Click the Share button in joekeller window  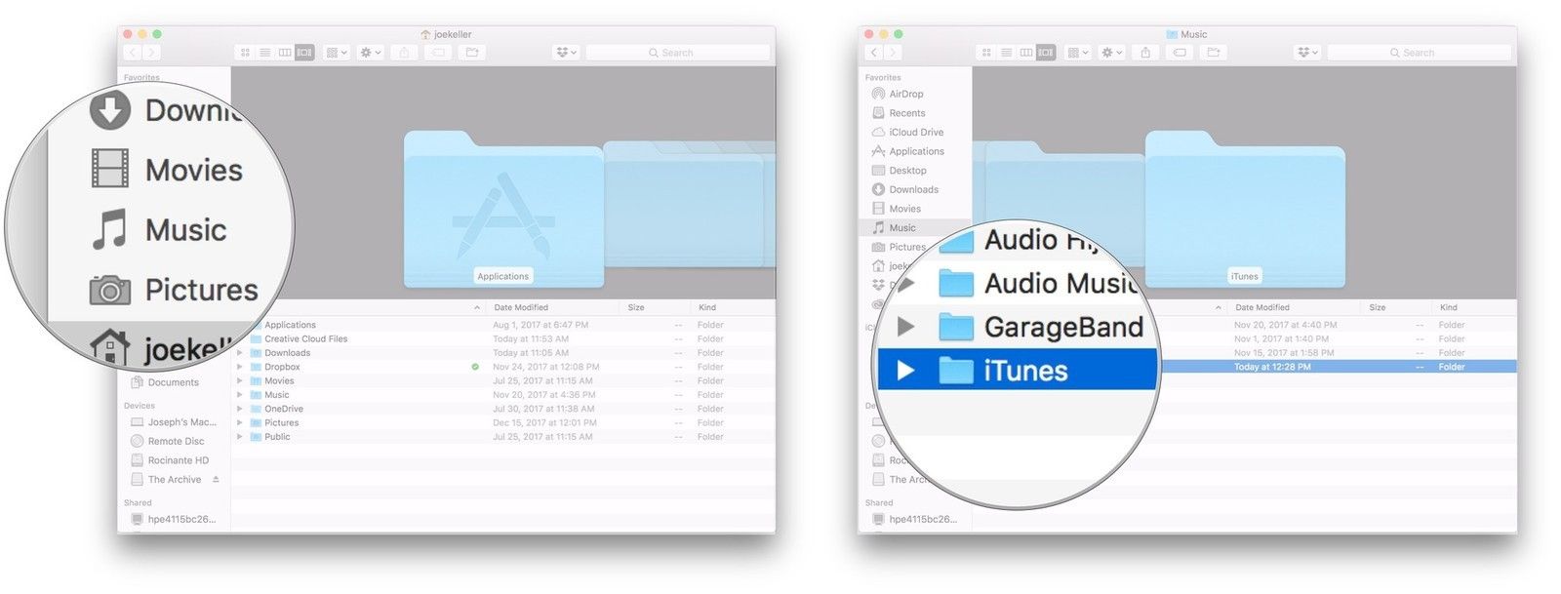[x=404, y=53]
